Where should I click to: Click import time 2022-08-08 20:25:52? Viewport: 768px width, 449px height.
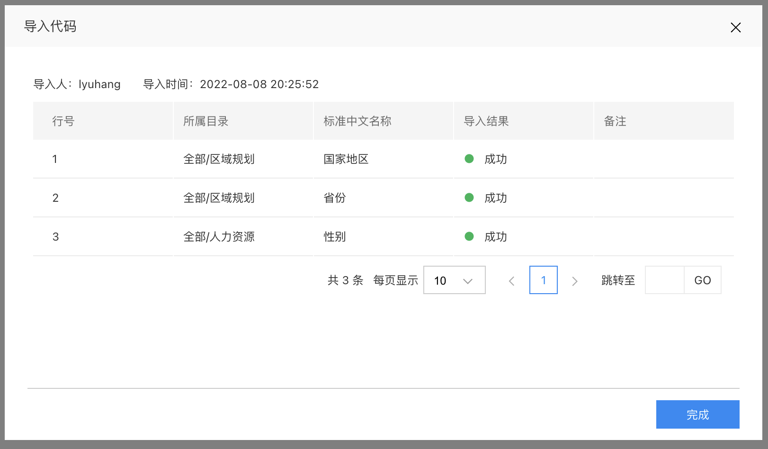tap(259, 84)
